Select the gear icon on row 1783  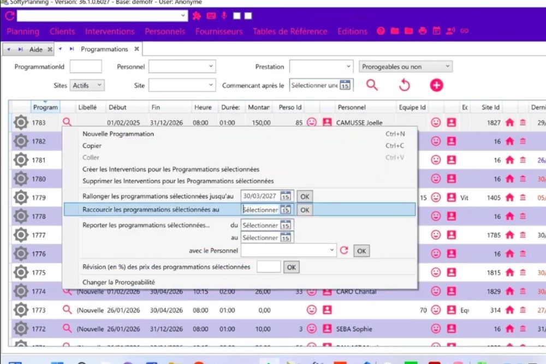tap(20, 122)
